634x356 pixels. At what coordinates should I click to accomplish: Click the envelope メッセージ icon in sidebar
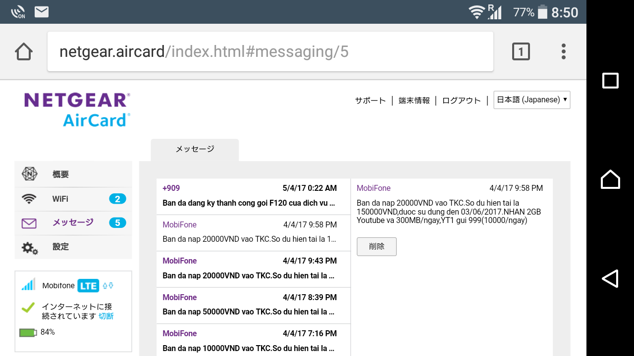click(x=29, y=223)
